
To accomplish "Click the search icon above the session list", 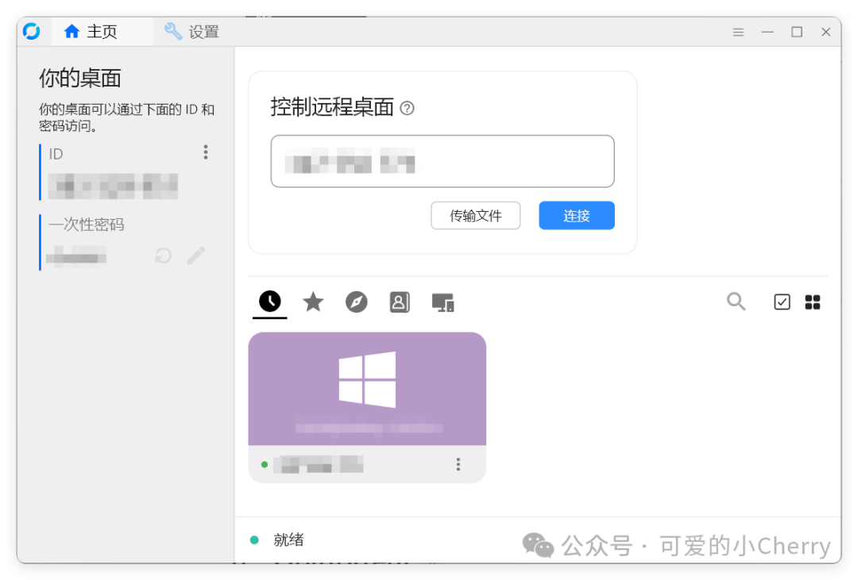I will (736, 302).
